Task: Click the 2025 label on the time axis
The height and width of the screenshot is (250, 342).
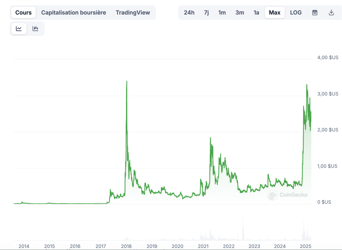Action: click(x=306, y=246)
